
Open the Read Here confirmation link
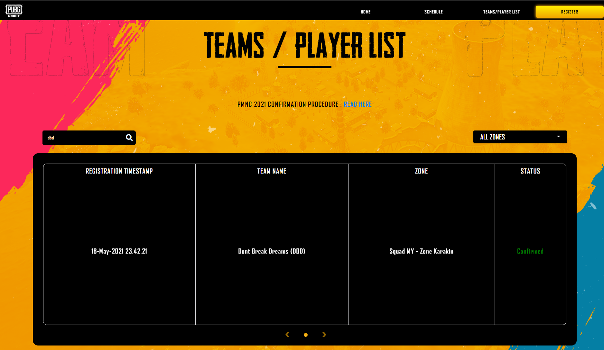click(358, 104)
